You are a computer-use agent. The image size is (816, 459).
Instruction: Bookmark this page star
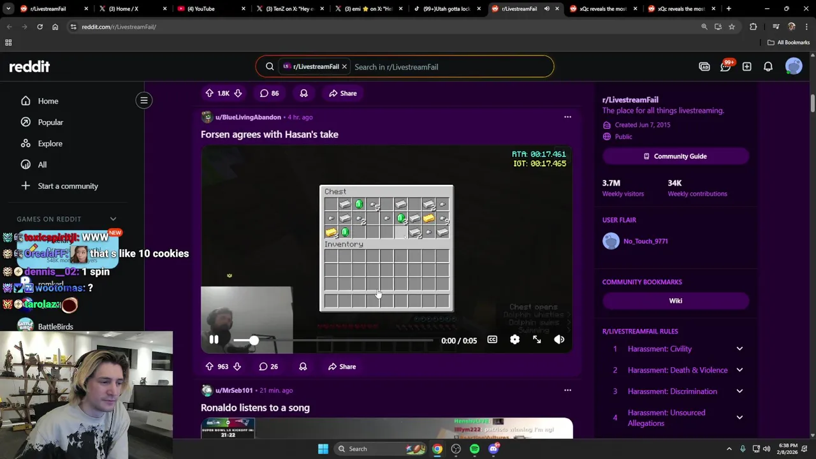732,27
